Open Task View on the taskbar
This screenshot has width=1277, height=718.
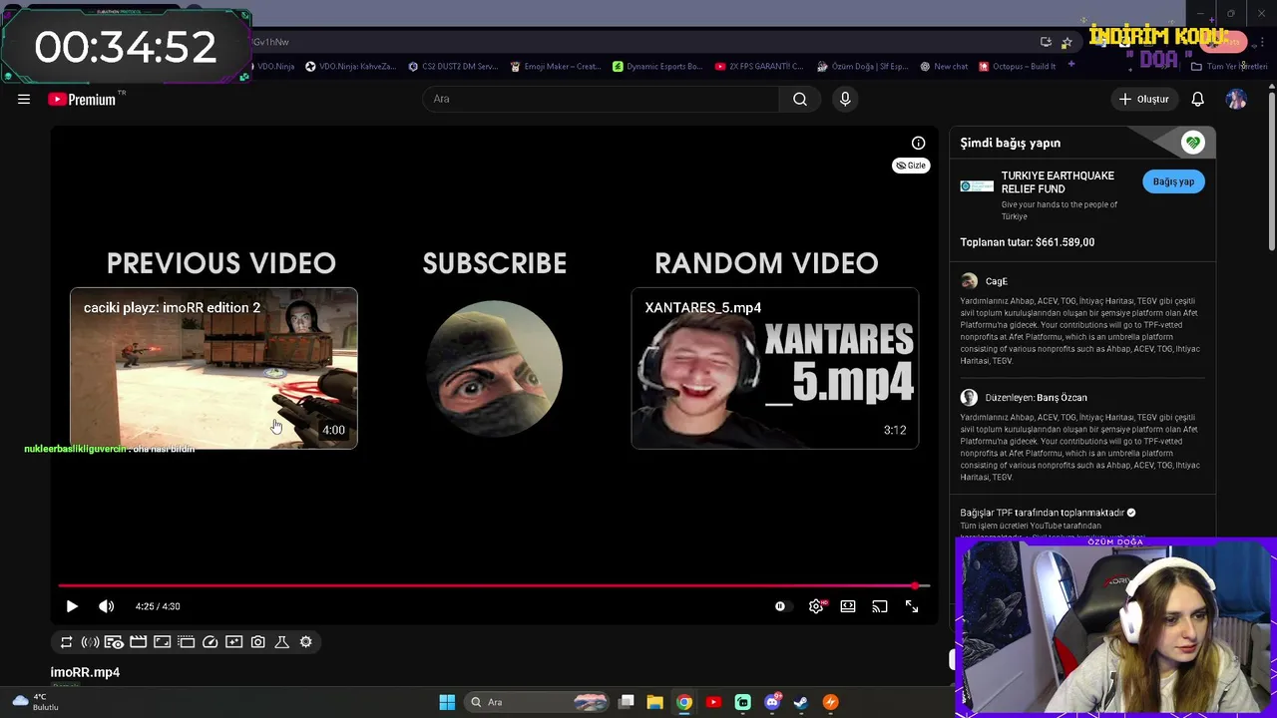coord(627,702)
